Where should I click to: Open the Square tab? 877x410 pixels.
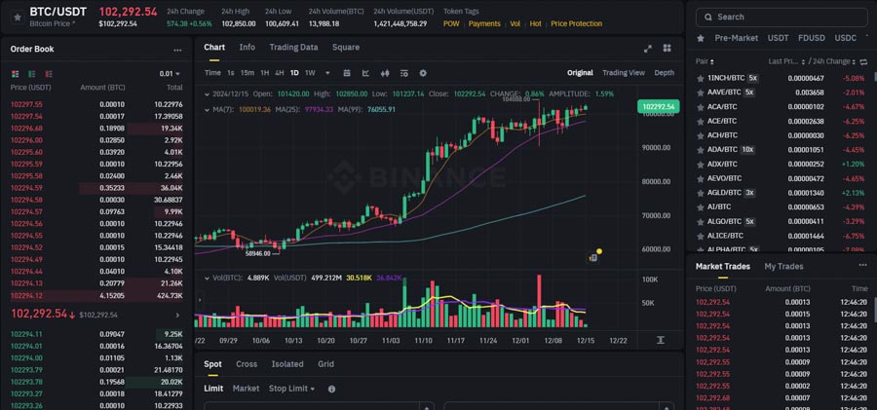point(346,48)
